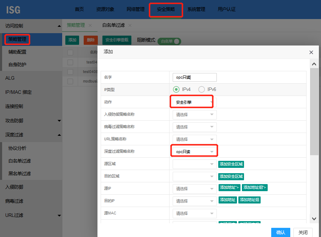Screen dimensions: 321x237
Task: Open the 安全策略 top menu
Action: (x=166, y=10)
